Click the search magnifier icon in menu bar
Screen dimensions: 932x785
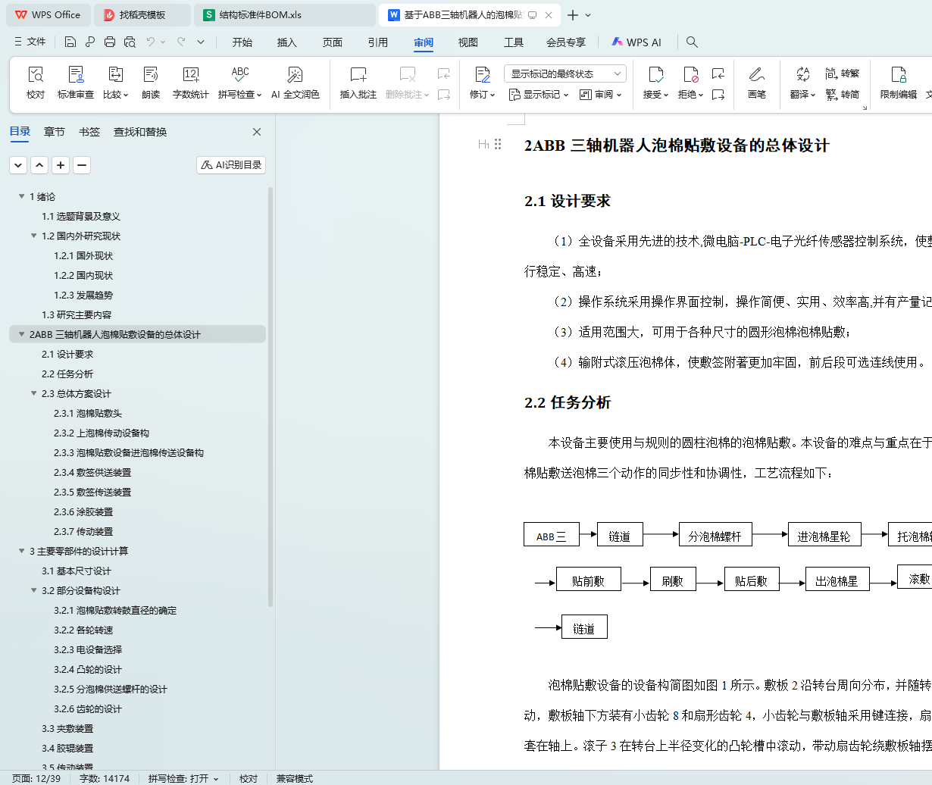692,42
